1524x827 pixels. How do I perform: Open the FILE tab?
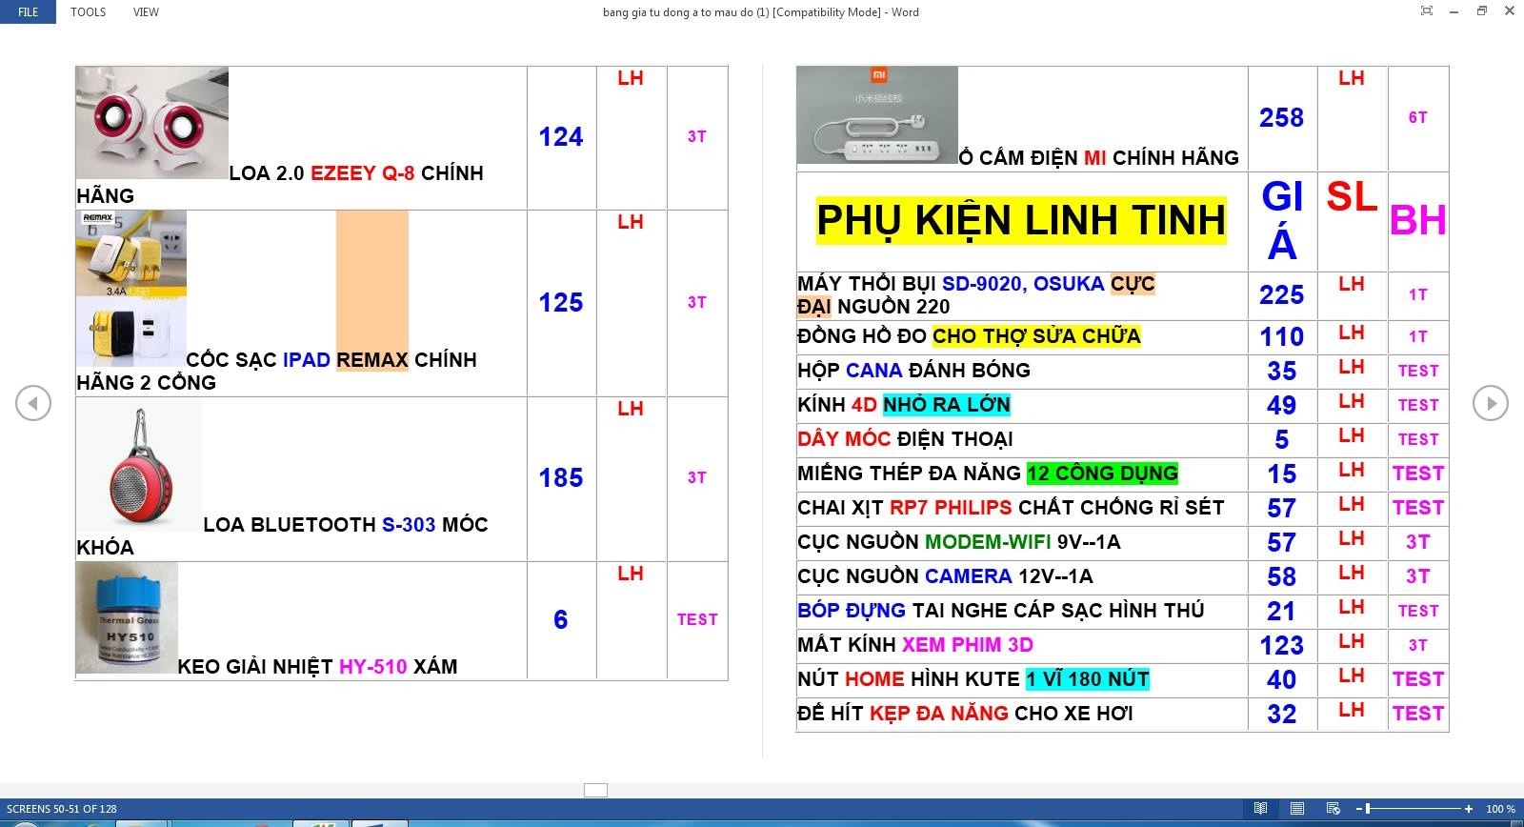(x=29, y=12)
